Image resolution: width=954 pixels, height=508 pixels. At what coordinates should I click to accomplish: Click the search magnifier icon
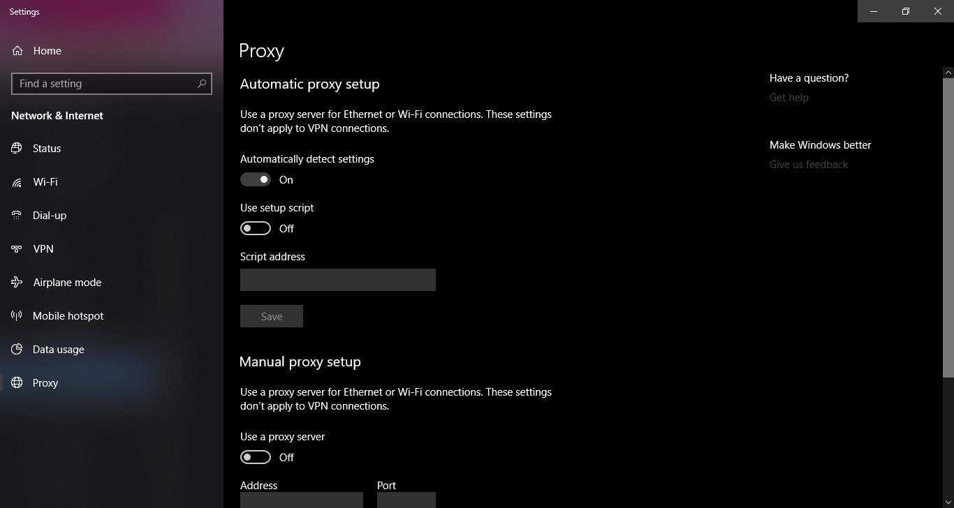tap(202, 84)
